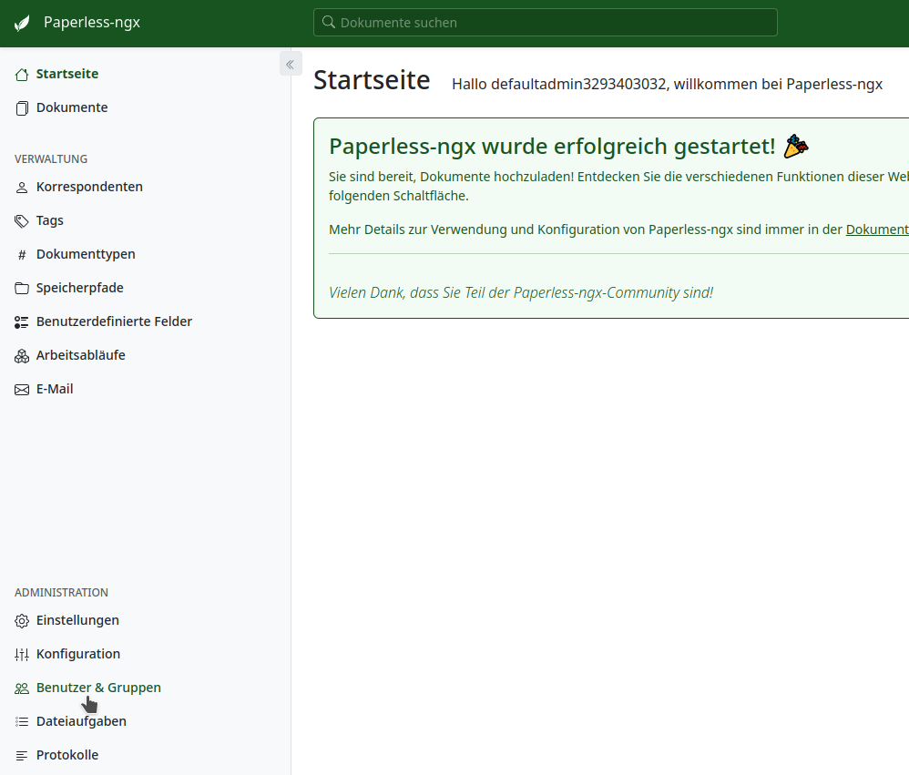Open Protokolle logs page
The height and width of the screenshot is (775, 909).
(x=67, y=755)
